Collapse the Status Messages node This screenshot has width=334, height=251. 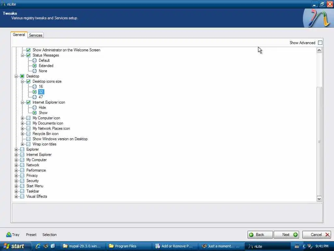click(x=23, y=55)
